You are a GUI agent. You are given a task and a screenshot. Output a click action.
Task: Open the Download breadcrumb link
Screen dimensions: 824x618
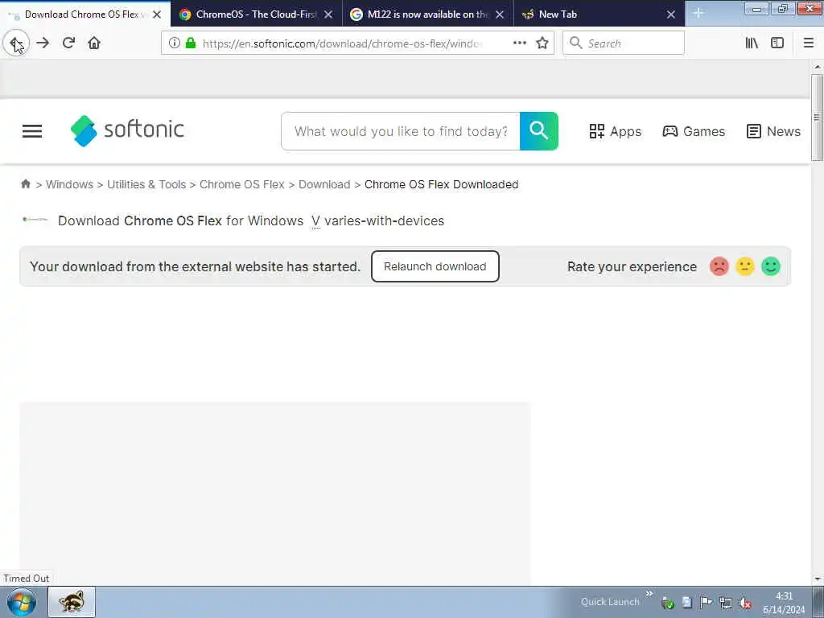click(324, 184)
